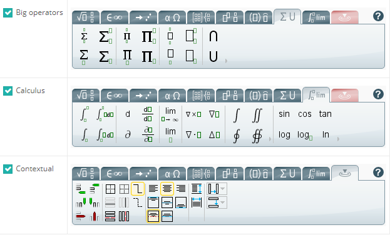The height and width of the screenshot is (235, 390).
Task: Toggle center horizontal alignment
Action: click(x=167, y=189)
